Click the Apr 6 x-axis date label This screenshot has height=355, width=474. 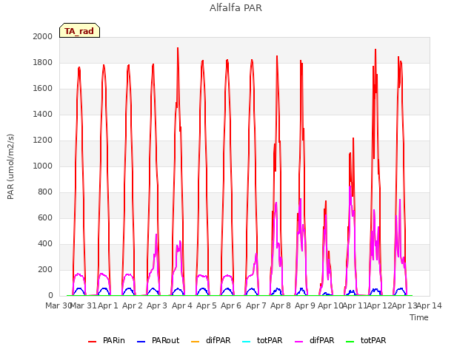tap(231, 305)
